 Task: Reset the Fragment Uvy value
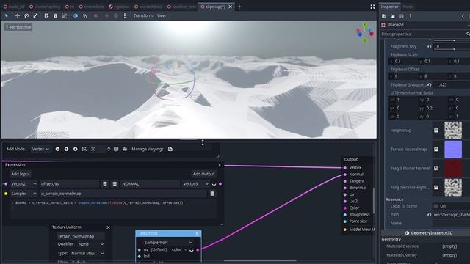pos(429,46)
